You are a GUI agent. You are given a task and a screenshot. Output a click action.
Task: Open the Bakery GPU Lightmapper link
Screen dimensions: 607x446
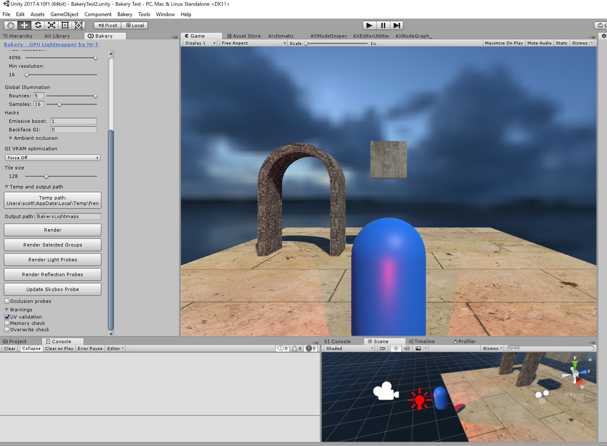point(51,44)
